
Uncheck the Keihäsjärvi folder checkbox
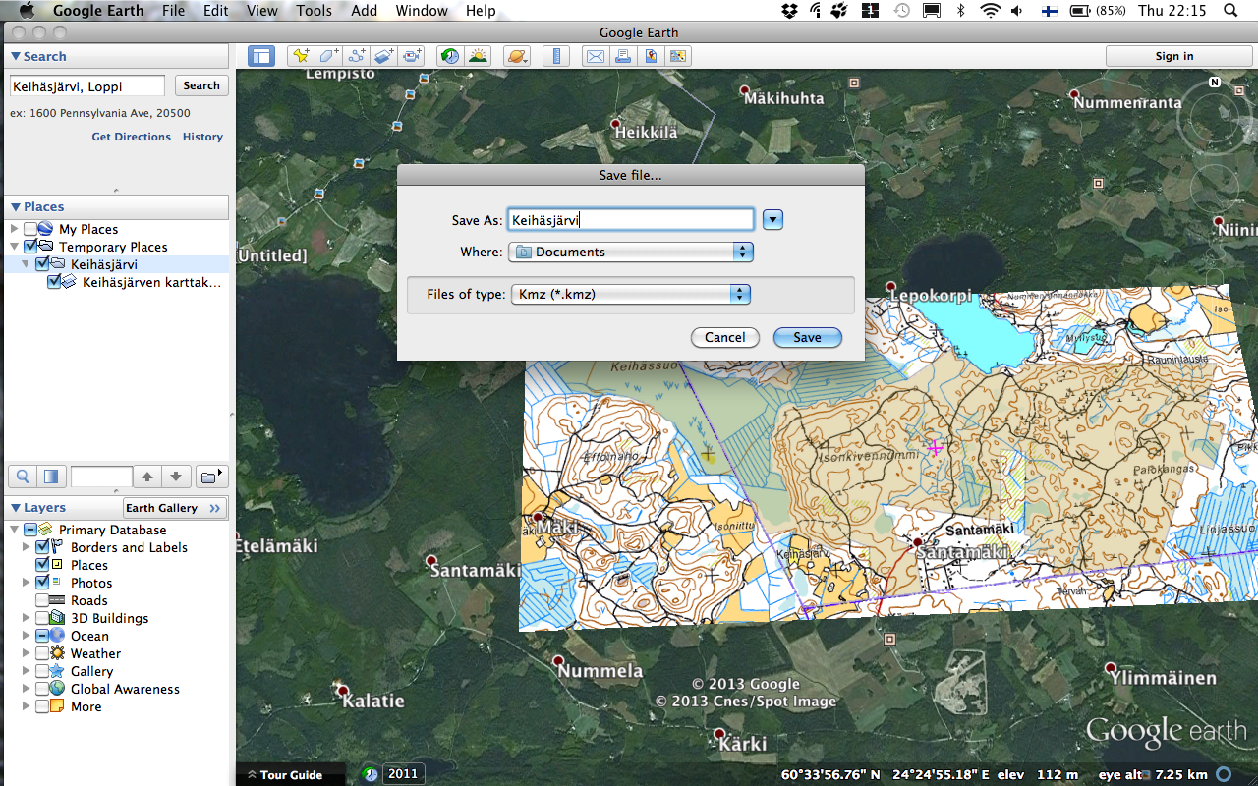pyautogui.click(x=42, y=264)
